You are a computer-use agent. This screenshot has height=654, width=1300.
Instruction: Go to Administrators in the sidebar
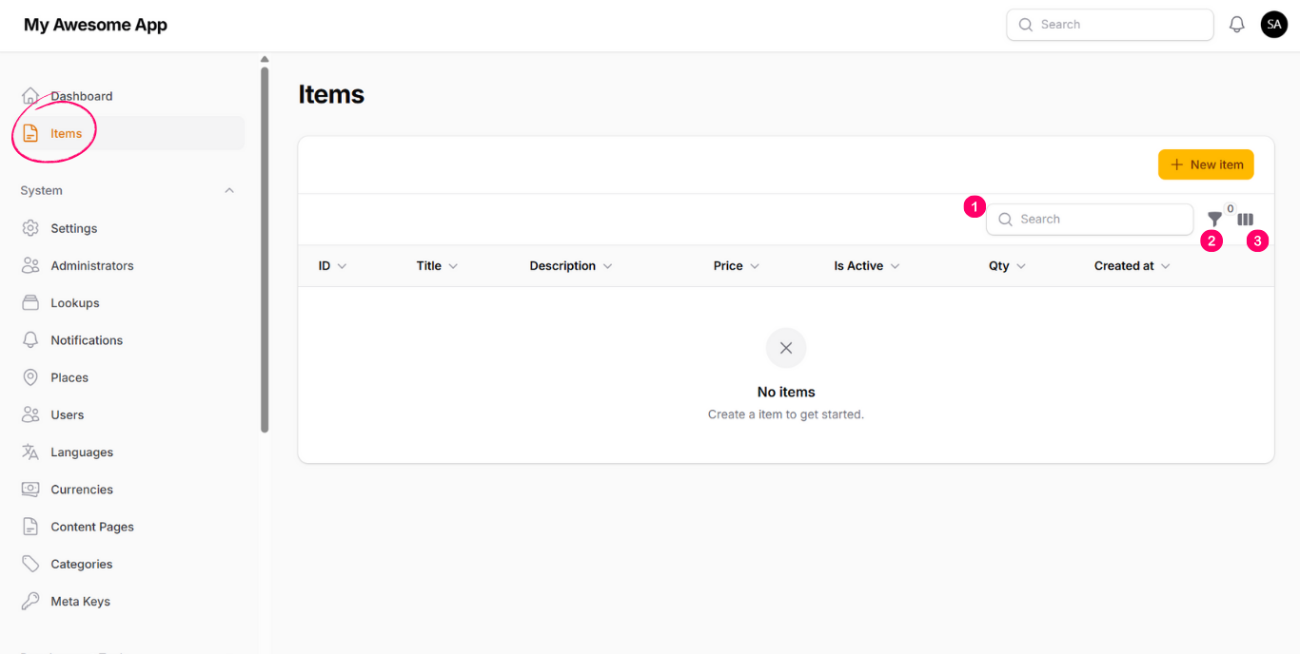pos(91,266)
